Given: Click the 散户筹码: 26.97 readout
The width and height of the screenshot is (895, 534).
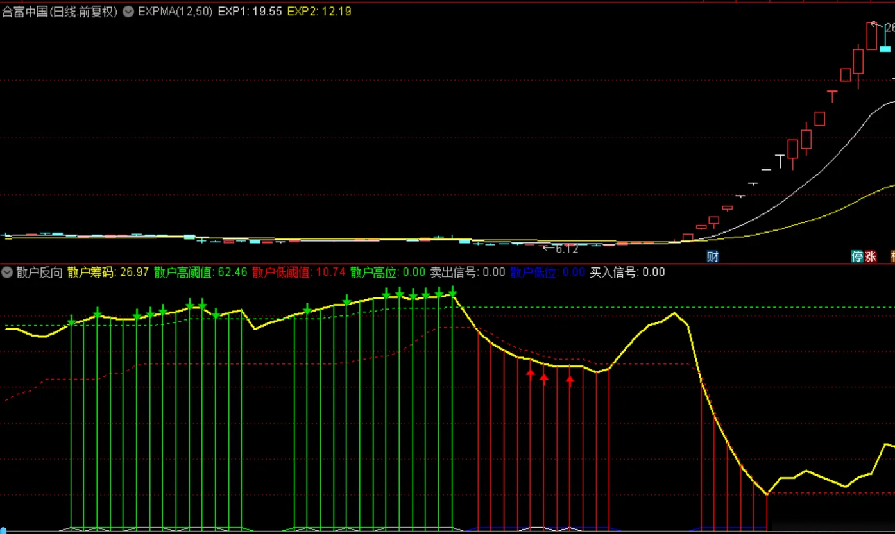Looking at the screenshot, I should (x=108, y=272).
